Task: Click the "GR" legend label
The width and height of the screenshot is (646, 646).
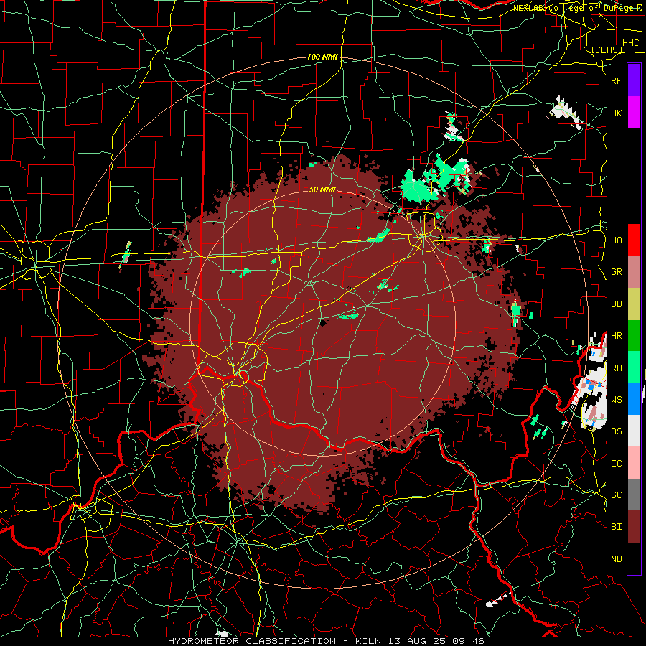Action: coord(616,272)
